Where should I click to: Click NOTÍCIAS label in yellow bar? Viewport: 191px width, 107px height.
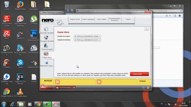point(48,81)
